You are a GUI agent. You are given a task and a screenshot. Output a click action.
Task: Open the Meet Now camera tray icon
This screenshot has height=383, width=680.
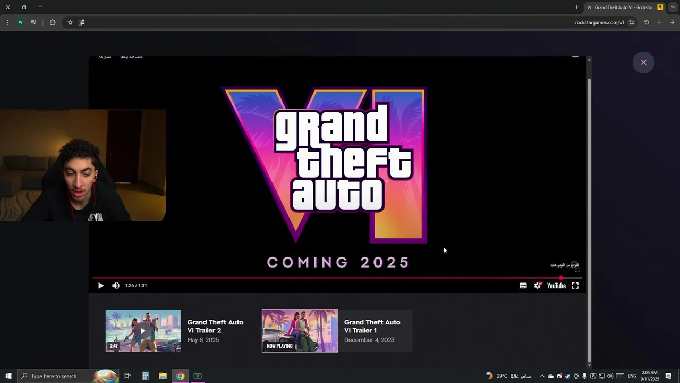576,376
